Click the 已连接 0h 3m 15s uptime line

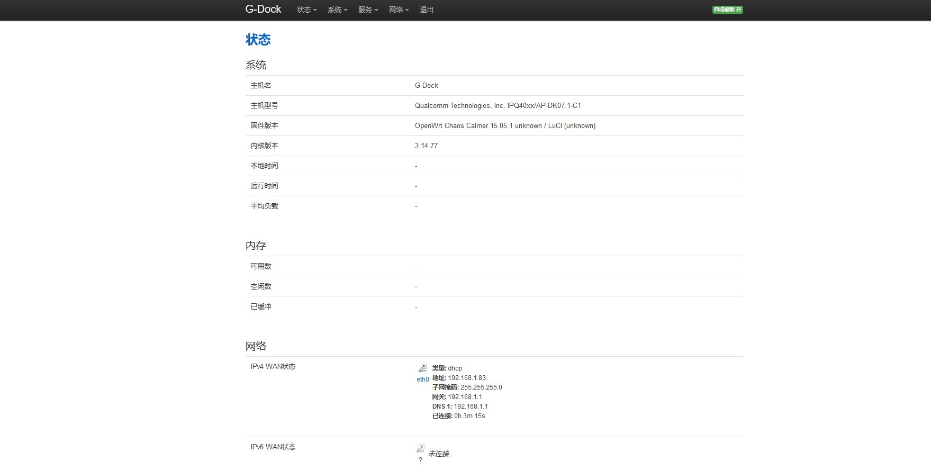tap(458, 416)
